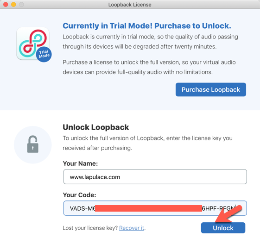Click the Unlock button
The width and height of the screenshot is (260, 238).
223,228
